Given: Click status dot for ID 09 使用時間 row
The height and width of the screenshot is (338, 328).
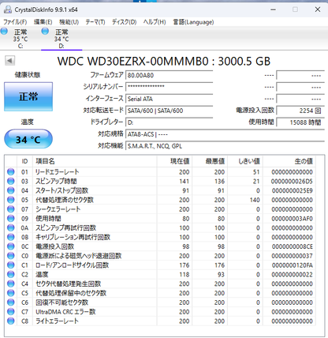Looking at the screenshot, I should pyautogui.click(x=11, y=219).
